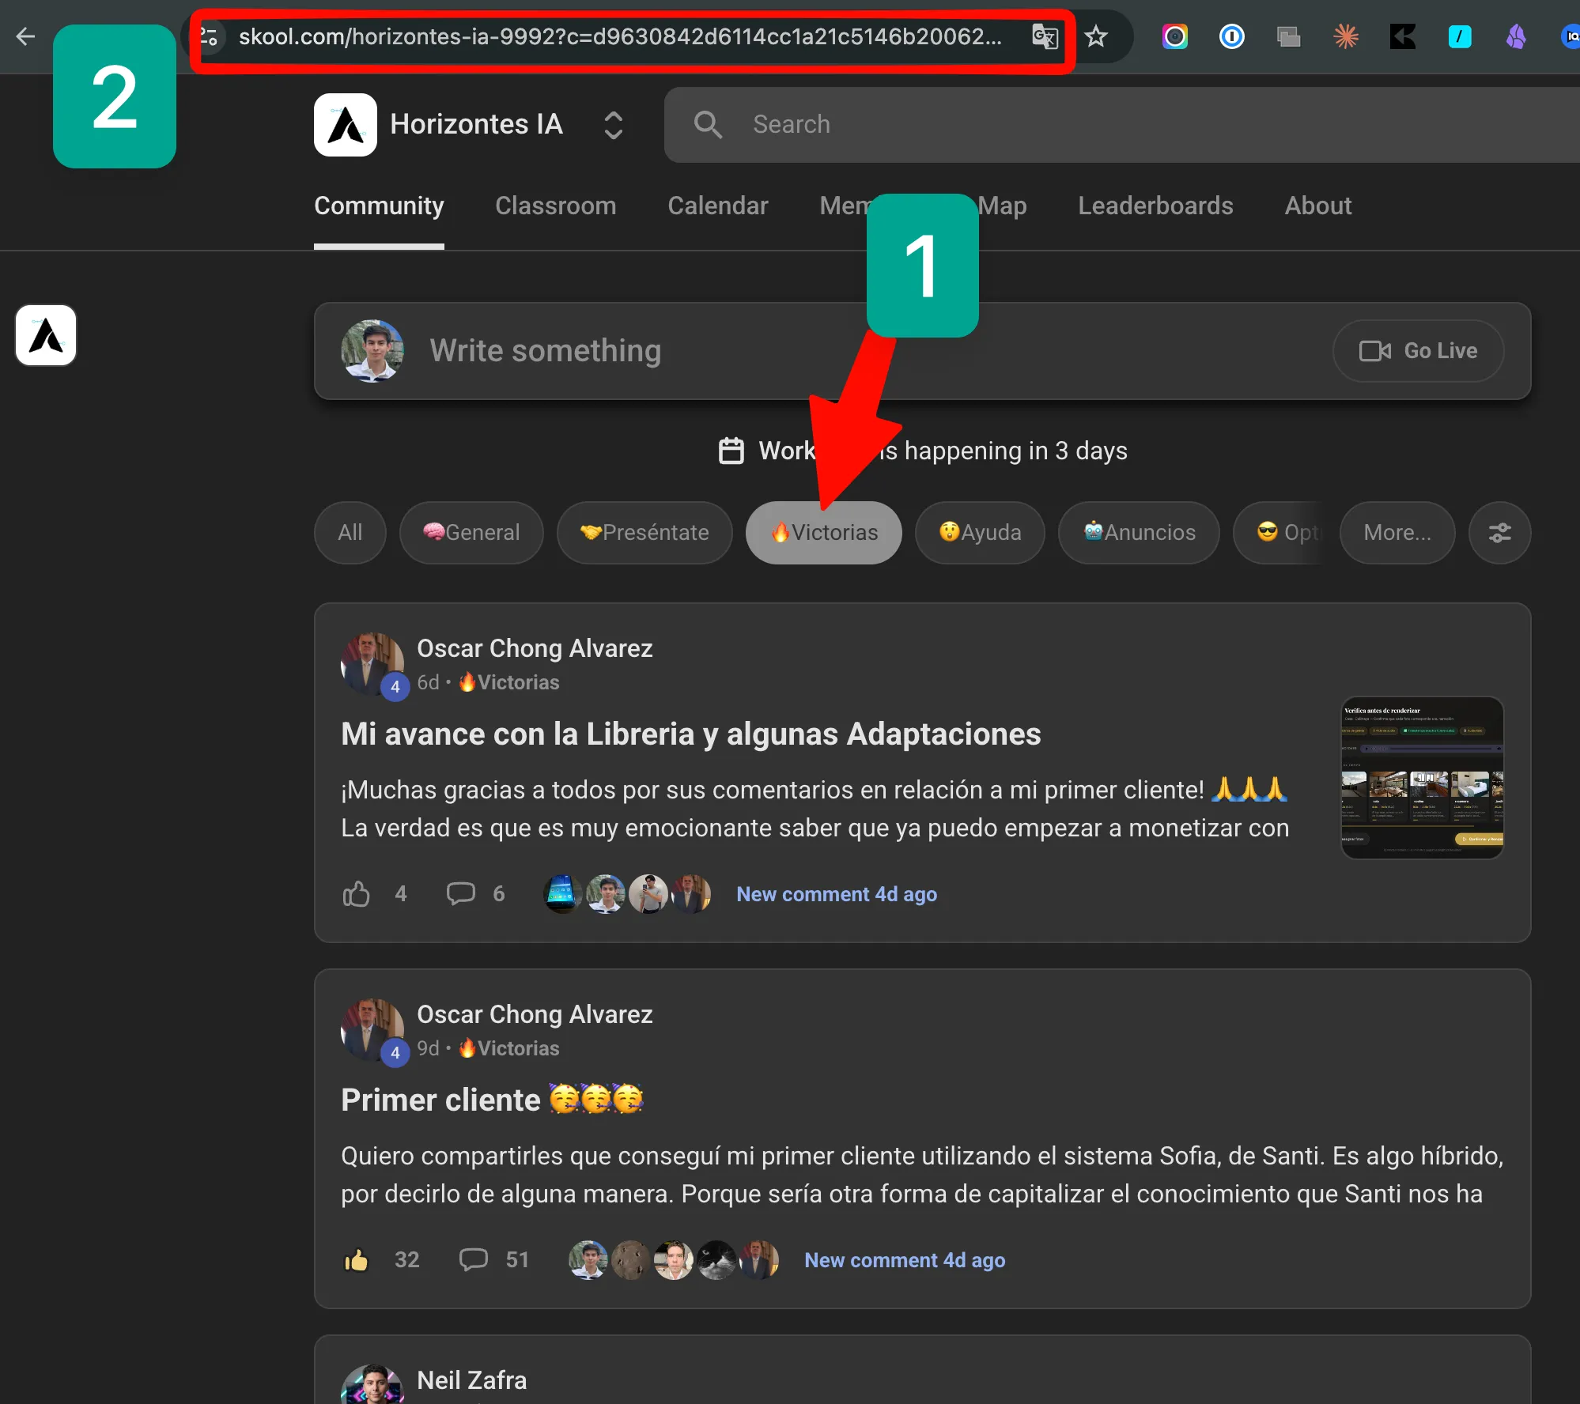Screen dimensions: 1580x1404
Task: Click the browser back arrow
Action: (26, 36)
